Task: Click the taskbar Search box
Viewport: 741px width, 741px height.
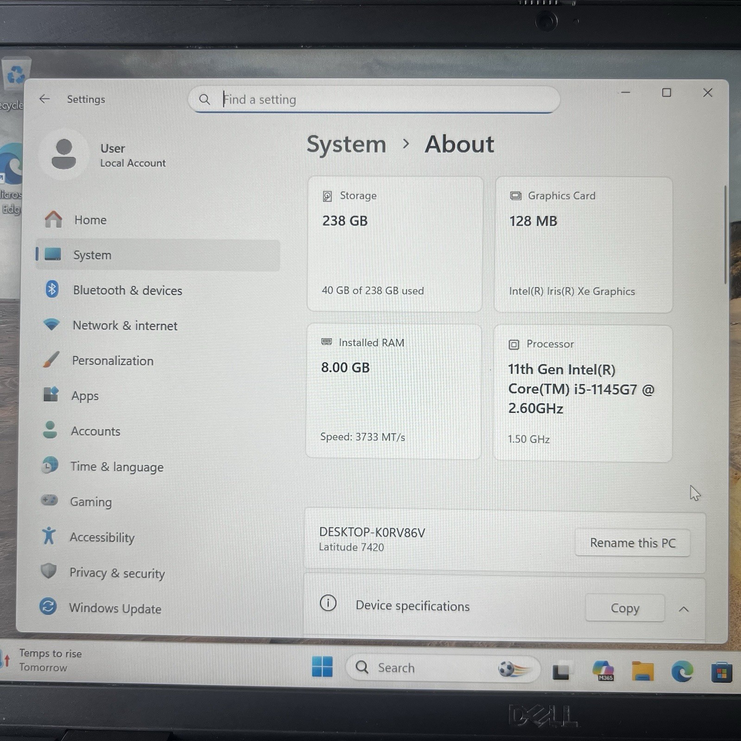Action: pyautogui.click(x=443, y=668)
